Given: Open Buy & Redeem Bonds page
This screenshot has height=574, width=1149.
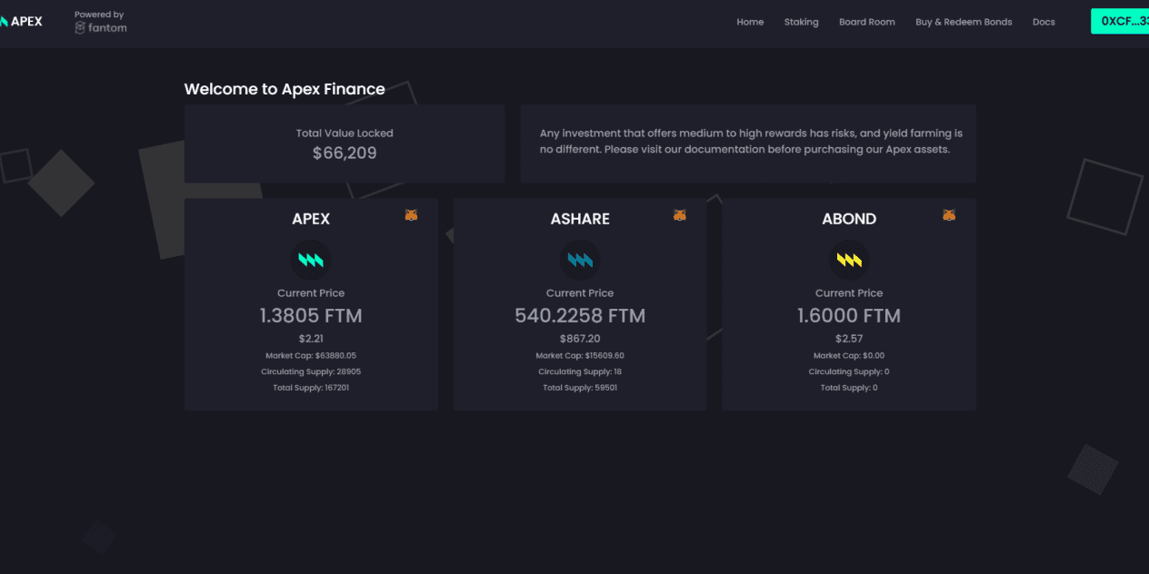Looking at the screenshot, I should point(964,22).
